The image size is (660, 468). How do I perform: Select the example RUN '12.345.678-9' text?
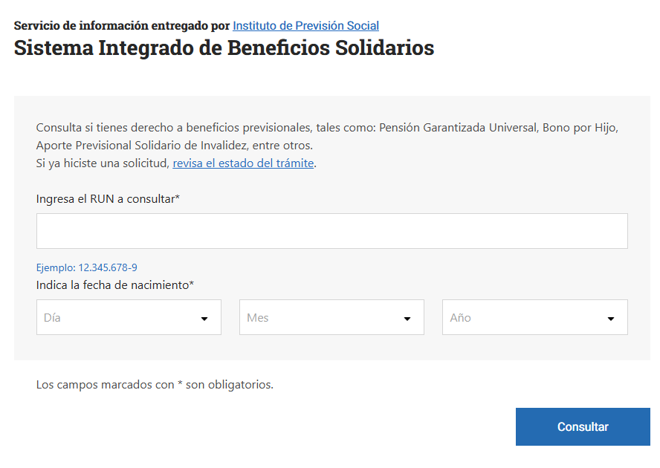pyautogui.click(x=107, y=267)
